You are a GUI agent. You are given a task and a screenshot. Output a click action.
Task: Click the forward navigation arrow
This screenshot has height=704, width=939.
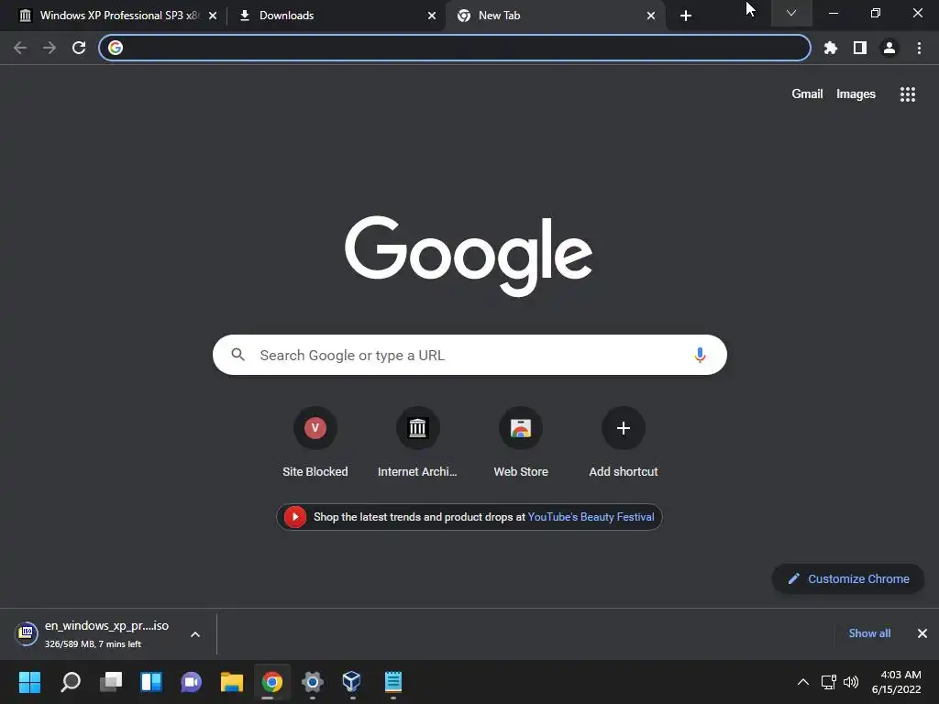tap(50, 48)
